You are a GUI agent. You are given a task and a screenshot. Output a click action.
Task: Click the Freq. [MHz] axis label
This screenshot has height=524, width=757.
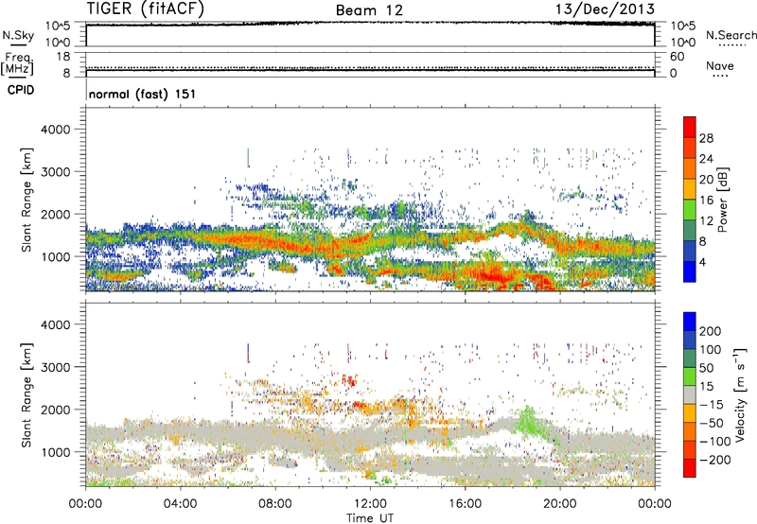(17, 64)
